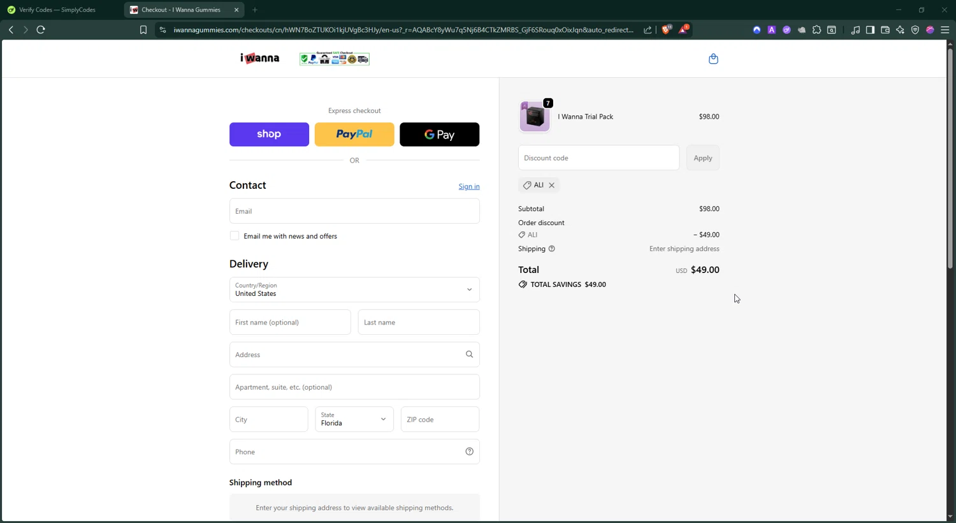Image resolution: width=956 pixels, height=523 pixels.
Task: Bookmark this page with the bookmark icon
Action: (143, 30)
